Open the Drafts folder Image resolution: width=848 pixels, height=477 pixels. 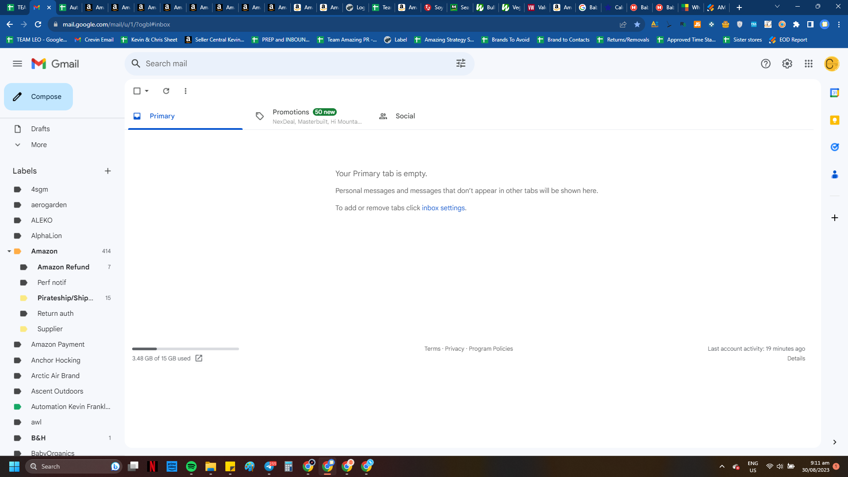coord(40,129)
